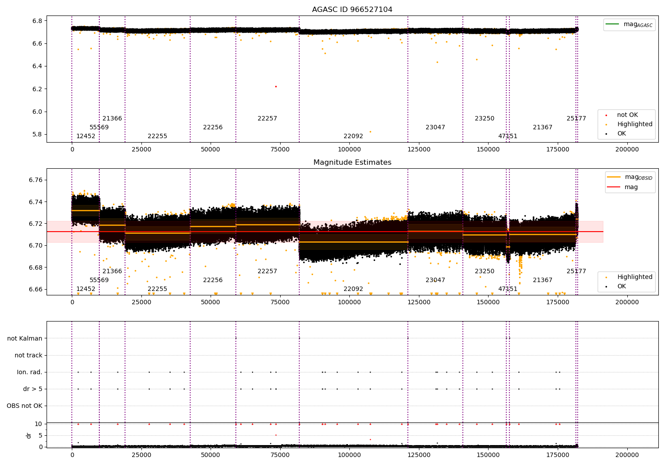Click the isolated orange point near 5.8
Screen dimensions: 665x465
click(x=370, y=132)
